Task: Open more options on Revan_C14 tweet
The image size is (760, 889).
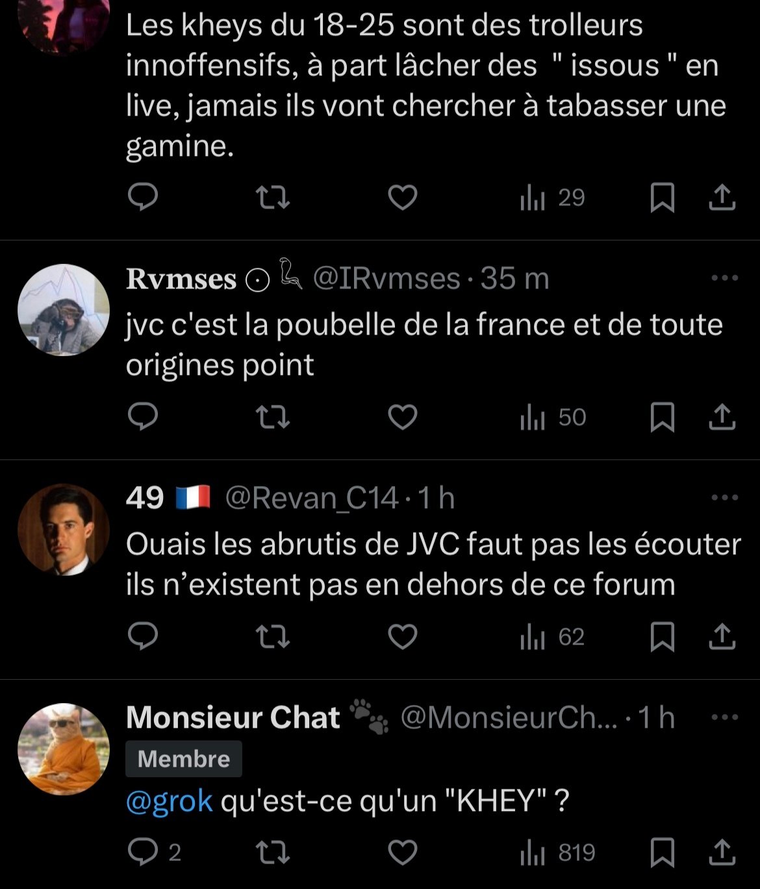Action: (724, 498)
